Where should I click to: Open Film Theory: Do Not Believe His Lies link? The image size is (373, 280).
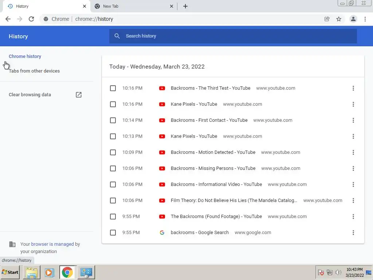click(234, 201)
